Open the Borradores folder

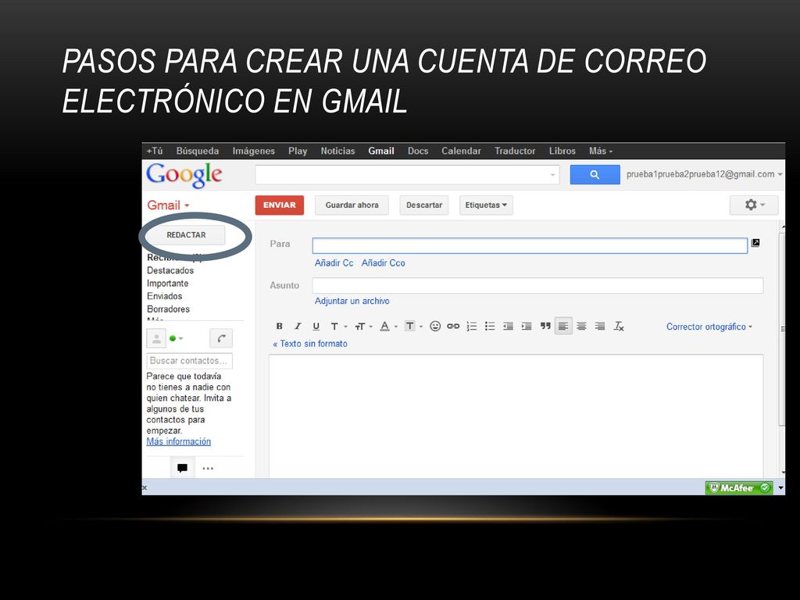(x=169, y=309)
